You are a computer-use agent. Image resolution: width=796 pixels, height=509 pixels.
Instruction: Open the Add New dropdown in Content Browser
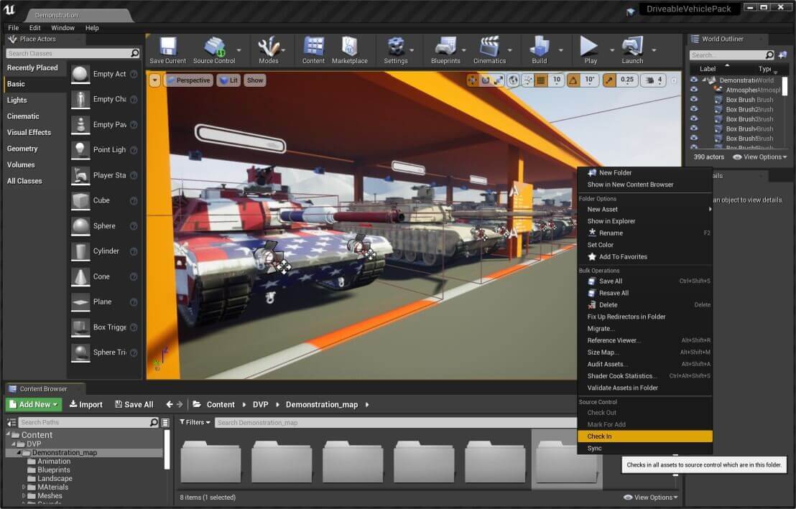(x=32, y=404)
